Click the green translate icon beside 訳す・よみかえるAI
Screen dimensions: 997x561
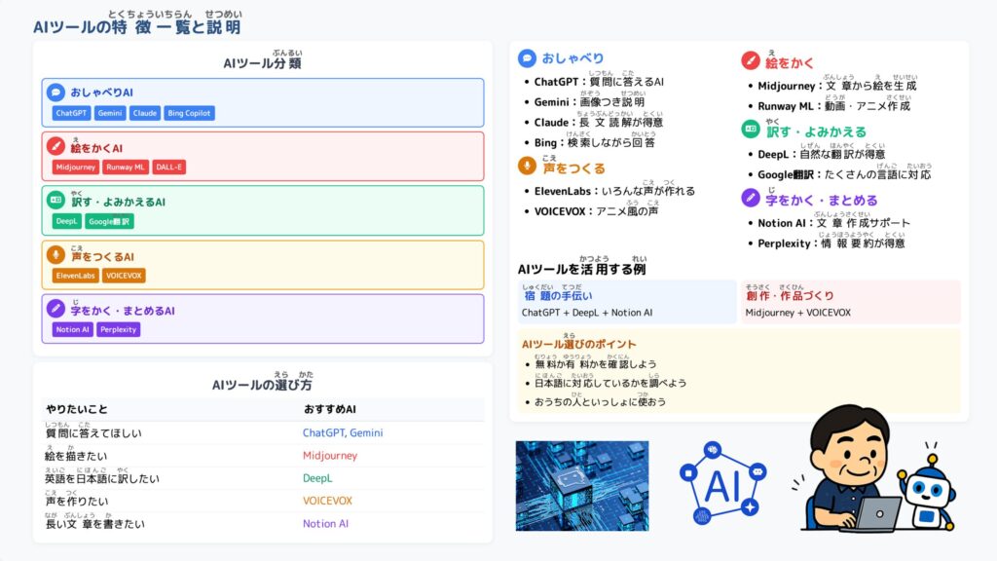point(55,201)
